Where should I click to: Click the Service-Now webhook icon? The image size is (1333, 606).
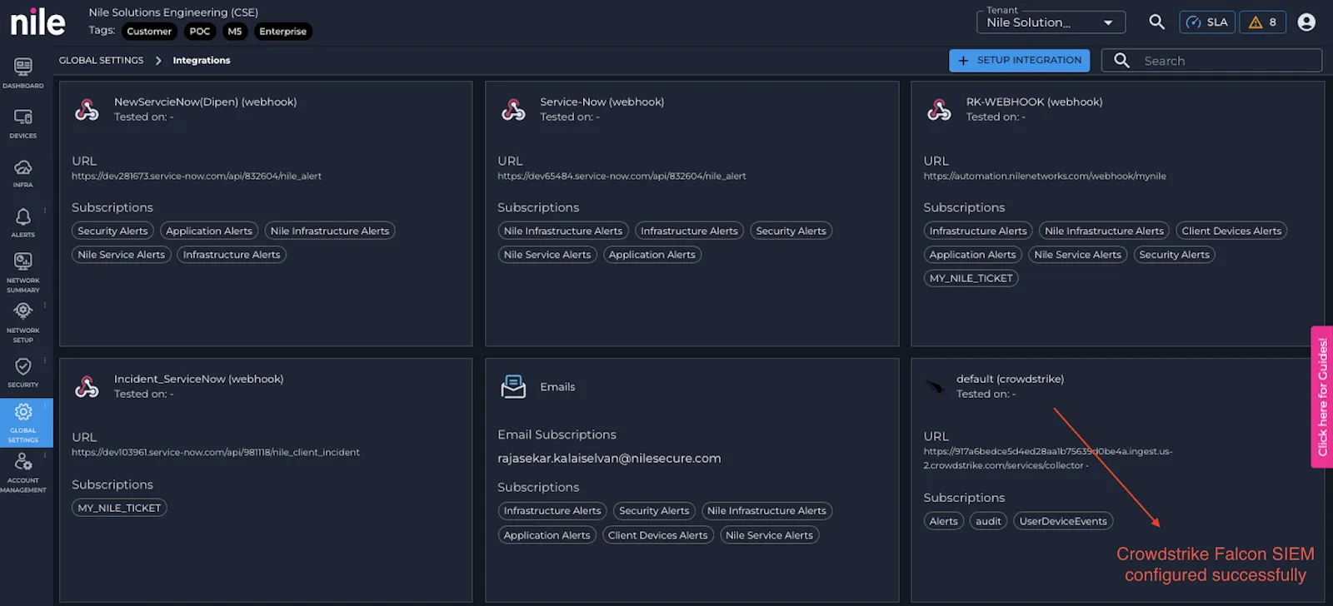click(x=513, y=109)
